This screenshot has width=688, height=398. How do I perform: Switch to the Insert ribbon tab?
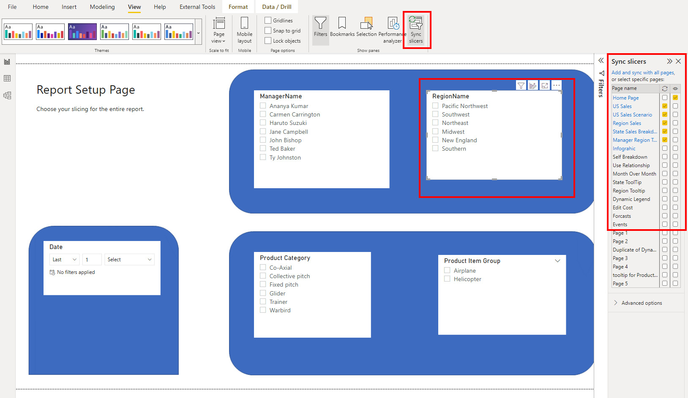point(69,7)
